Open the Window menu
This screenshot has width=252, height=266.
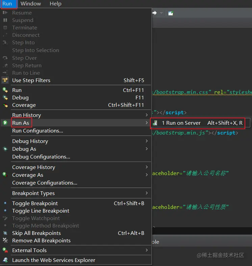31,4
